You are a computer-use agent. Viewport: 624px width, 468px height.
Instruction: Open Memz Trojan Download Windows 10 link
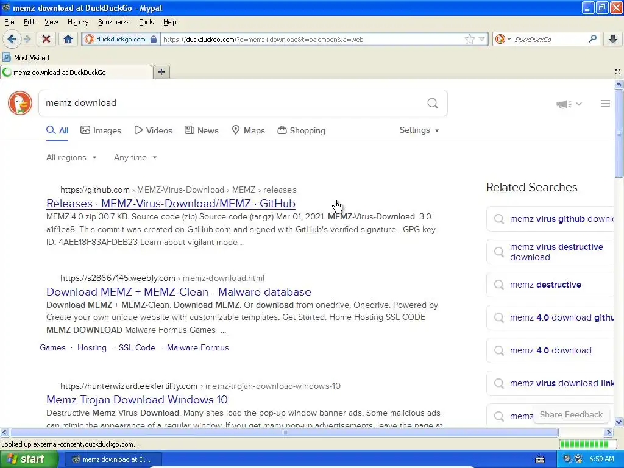coord(137,400)
